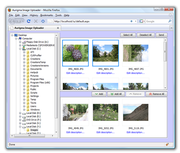Open the Bookmarks menu

47,15
